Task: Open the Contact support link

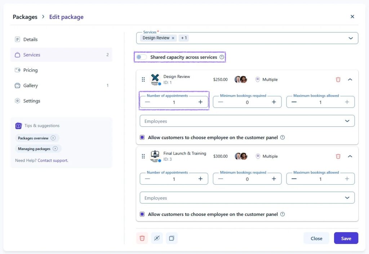Action: coord(53,161)
